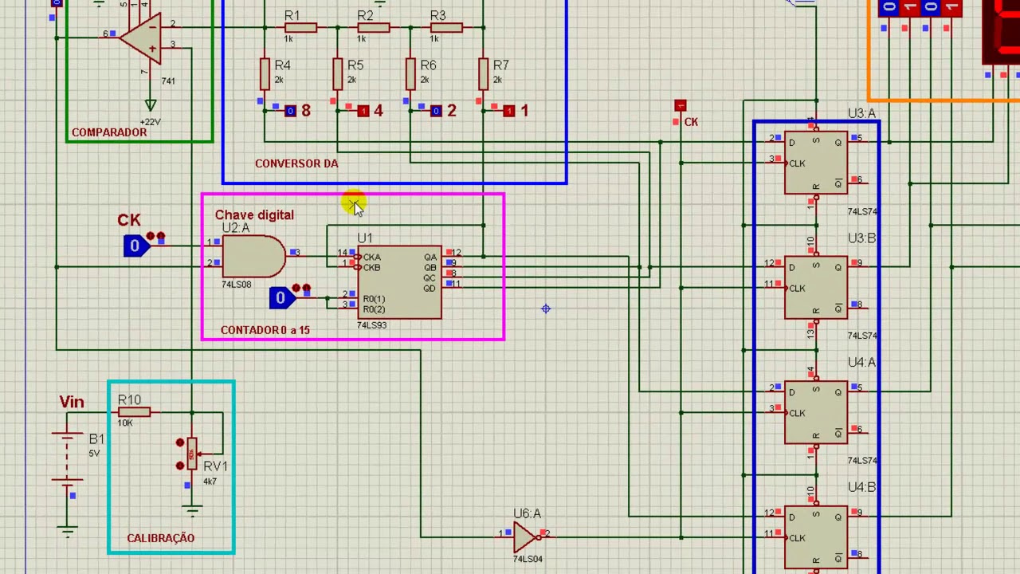Select resistor R2 body
This screenshot has height=574, width=1020.
click(373, 28)
